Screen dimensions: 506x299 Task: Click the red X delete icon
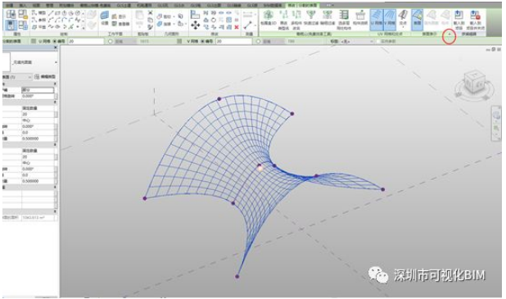click(237, 27)
